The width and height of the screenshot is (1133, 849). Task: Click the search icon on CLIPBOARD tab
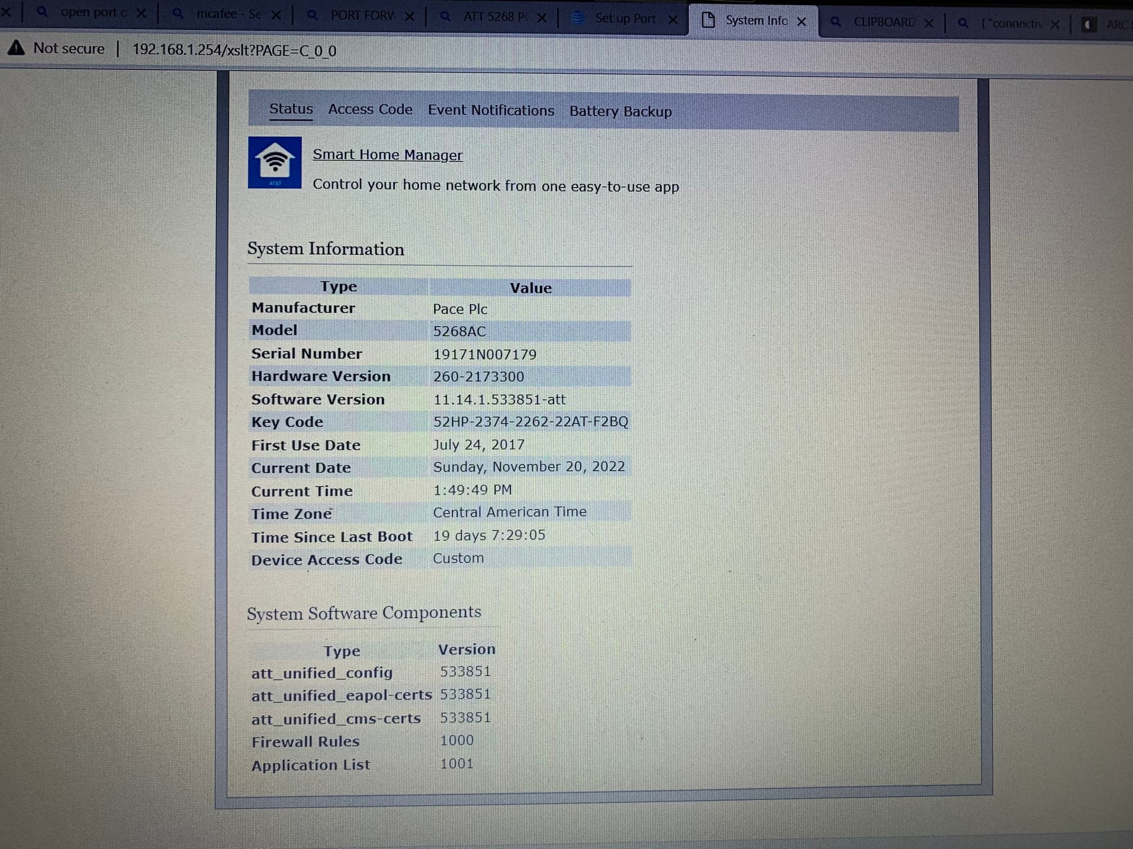836,22
